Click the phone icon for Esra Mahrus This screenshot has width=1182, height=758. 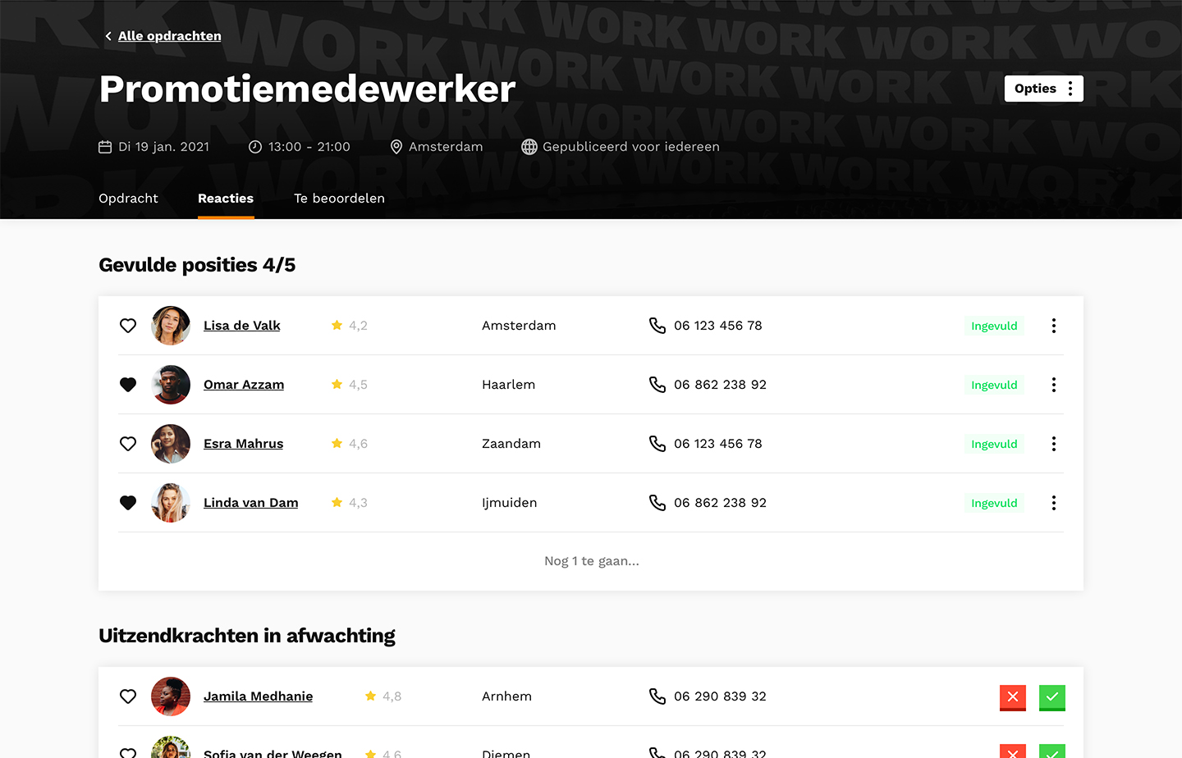[x=657, y=444]
